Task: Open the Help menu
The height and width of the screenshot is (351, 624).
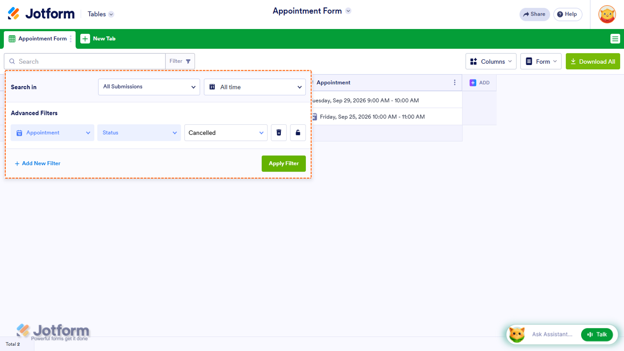Action: click(x=567, y=14)
